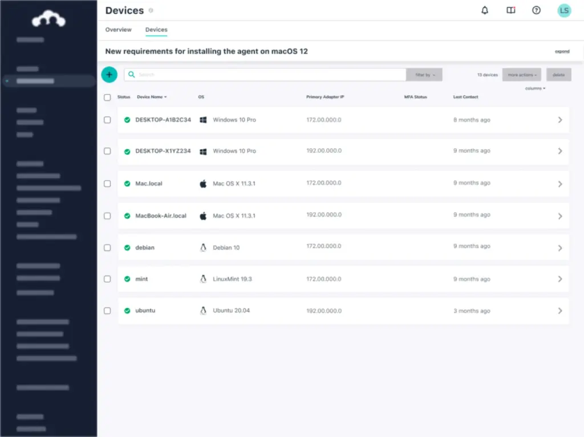The height and width of the screenshot is (437, 584).
Task: Click the delete button
Action: click(x=558, y=75)
